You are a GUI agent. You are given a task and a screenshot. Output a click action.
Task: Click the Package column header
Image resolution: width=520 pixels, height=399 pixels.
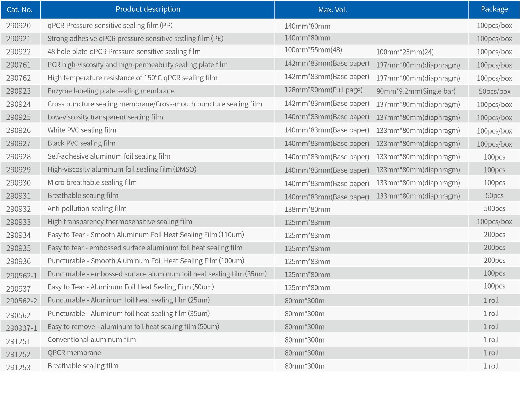(494, 10)
